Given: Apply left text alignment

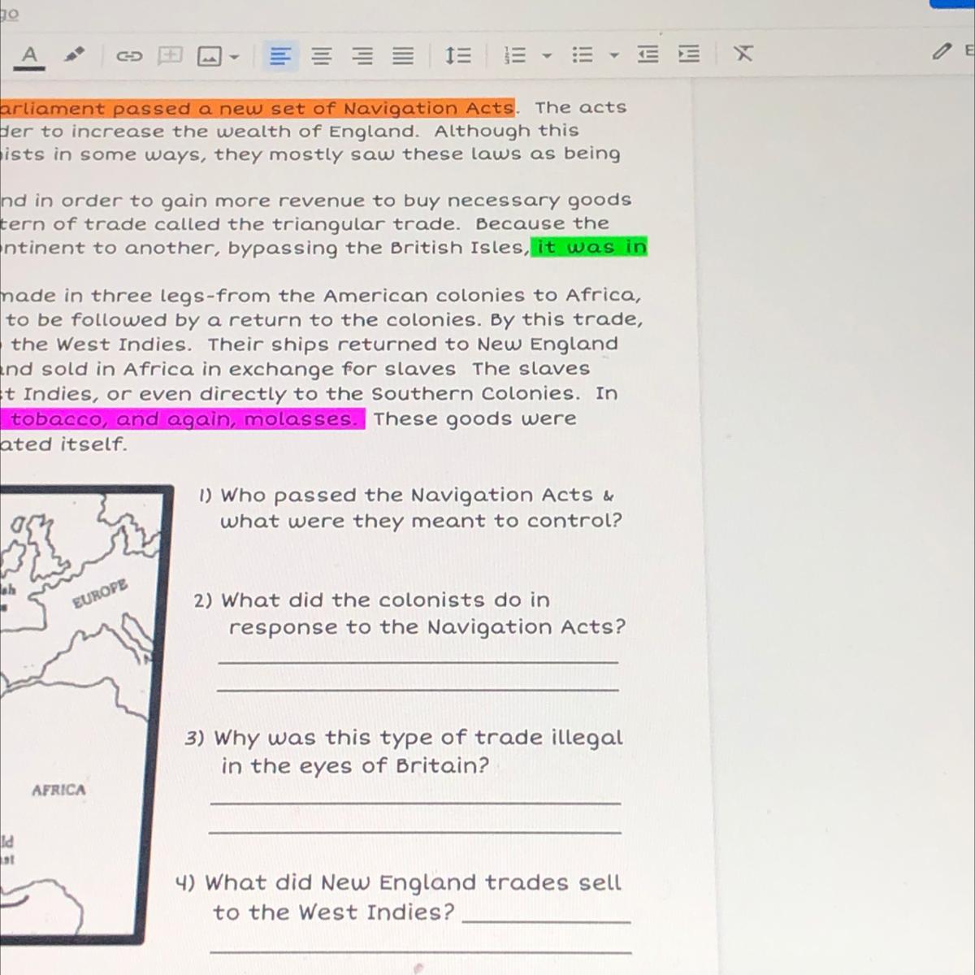Looking at the screenshot, I should click(280, 56).
